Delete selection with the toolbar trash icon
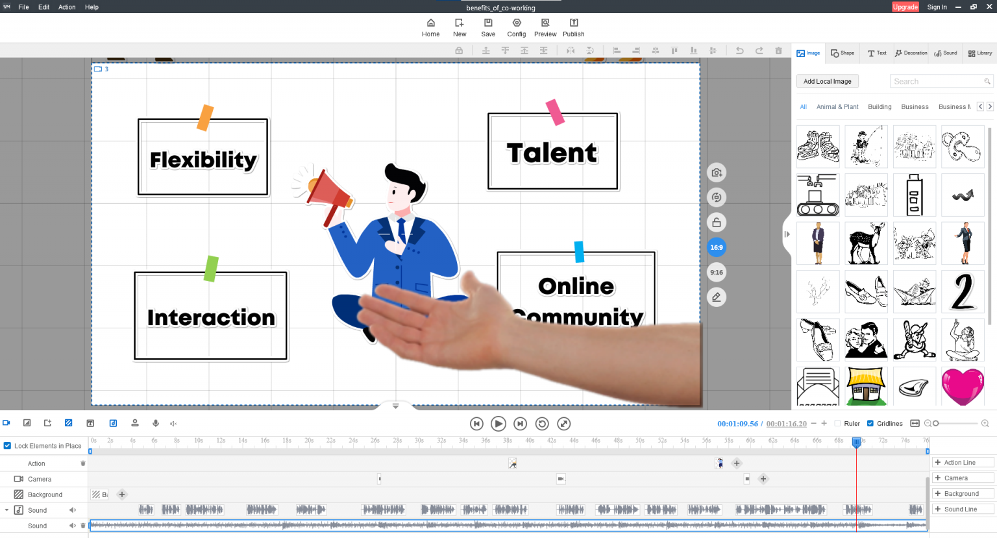 coord(778,51)
